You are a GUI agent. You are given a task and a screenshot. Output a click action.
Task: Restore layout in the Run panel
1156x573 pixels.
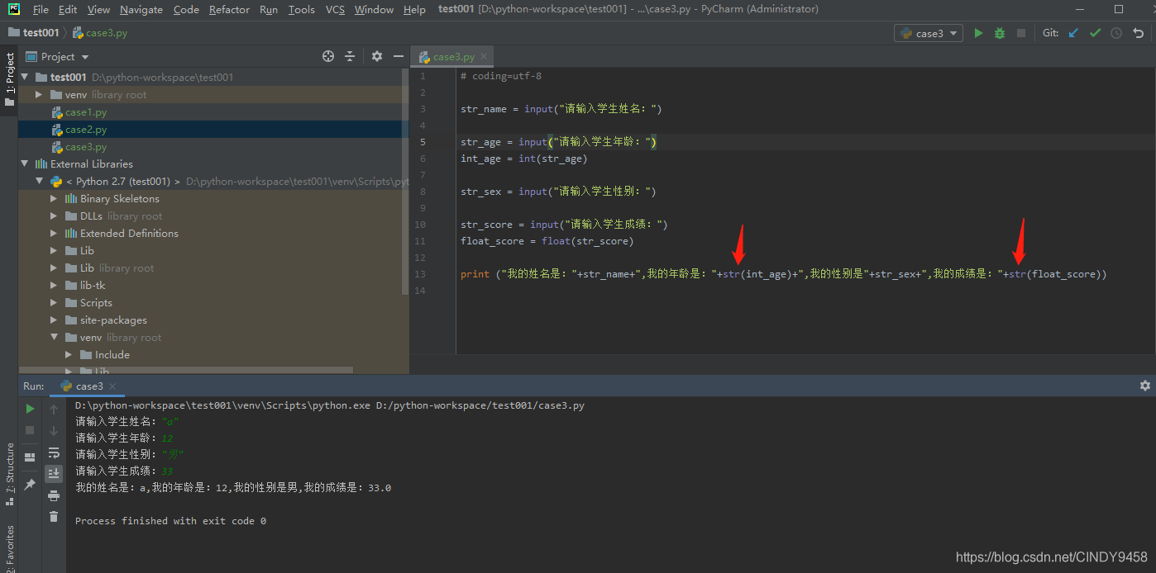pos(30,457)
